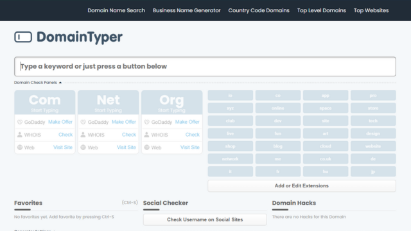Click the DomainTyper logo icon
411x231 pixels.
23,37
